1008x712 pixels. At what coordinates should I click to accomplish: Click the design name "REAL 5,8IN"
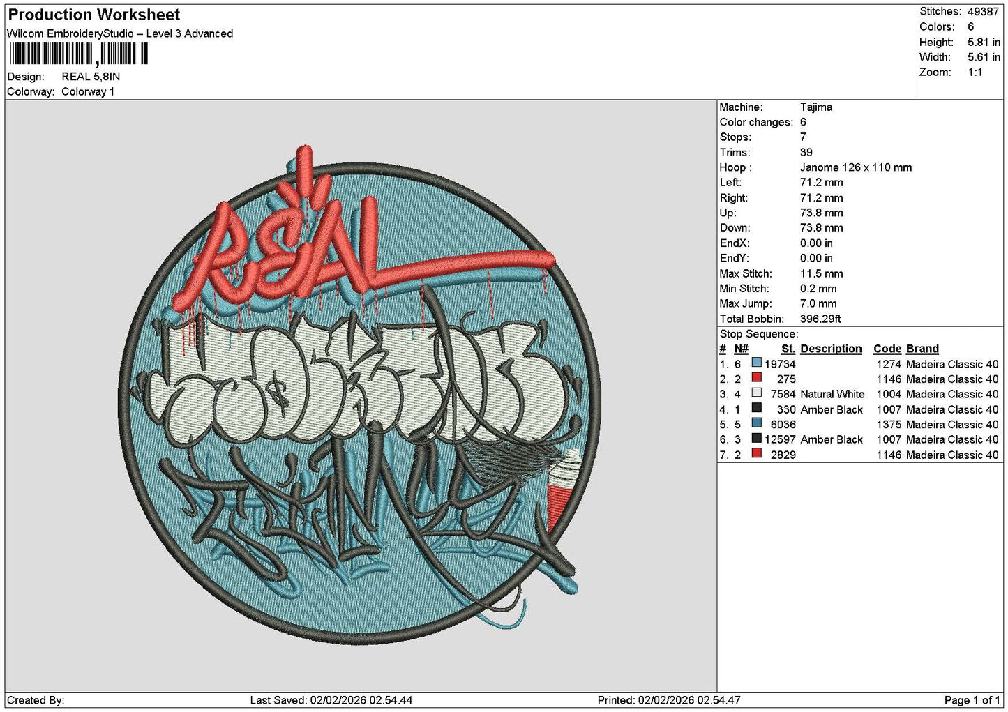pos(91,77)
